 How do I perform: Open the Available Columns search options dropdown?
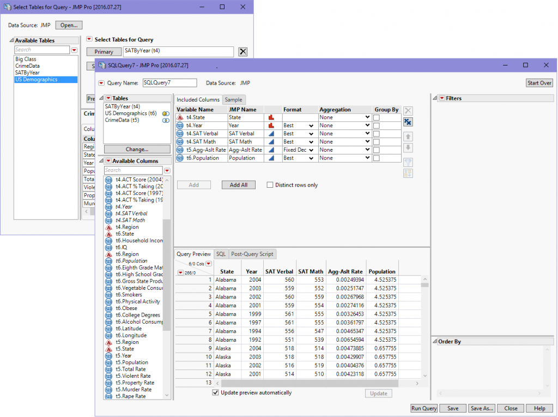[167, 171]
